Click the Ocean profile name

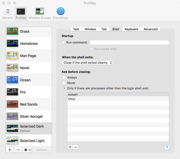[x=25, y=80]
